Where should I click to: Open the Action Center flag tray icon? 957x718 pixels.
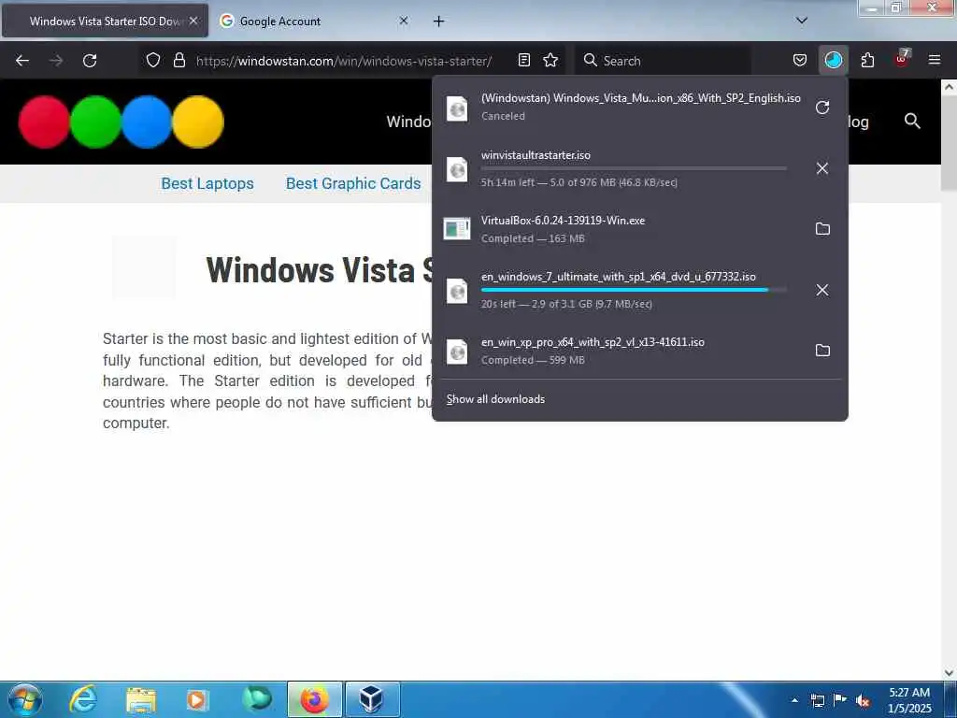click(x=840, y=700)
